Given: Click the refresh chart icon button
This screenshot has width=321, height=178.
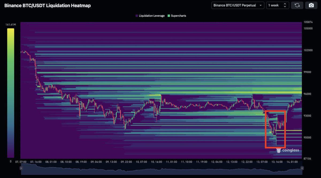Looking at the screenshot, I should [x=297, y=5].
